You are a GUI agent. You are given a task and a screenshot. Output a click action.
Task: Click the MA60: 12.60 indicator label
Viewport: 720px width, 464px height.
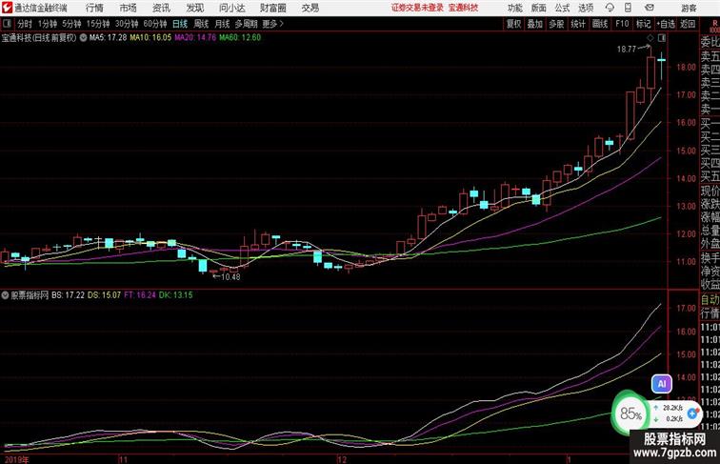click(x=240, y=38)
